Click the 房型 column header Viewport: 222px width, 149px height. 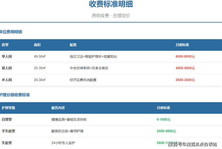click(5, 45)
